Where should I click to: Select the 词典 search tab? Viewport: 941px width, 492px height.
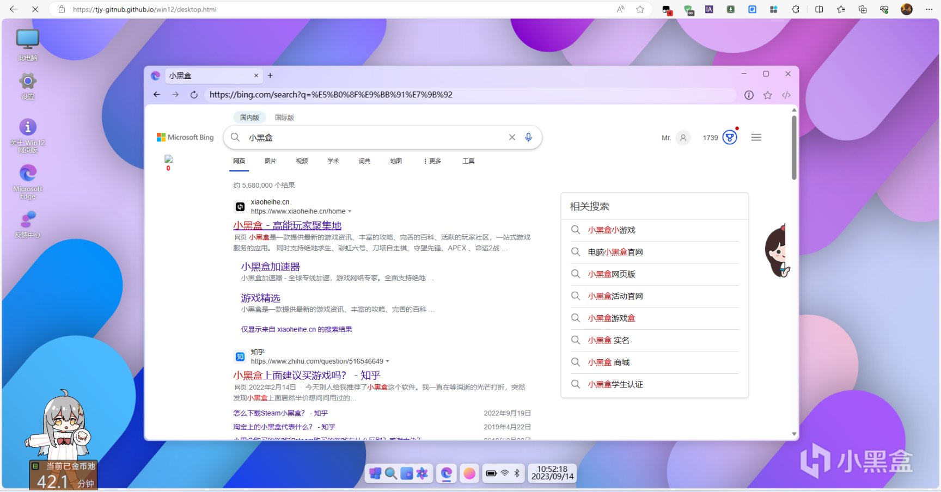pos(365,161)
